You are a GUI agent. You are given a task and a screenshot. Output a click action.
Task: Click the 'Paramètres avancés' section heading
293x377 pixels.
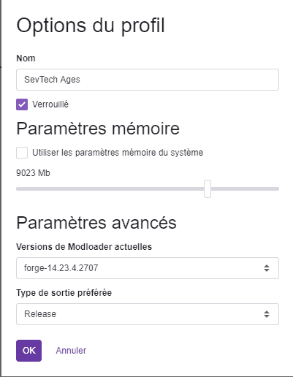96,223
